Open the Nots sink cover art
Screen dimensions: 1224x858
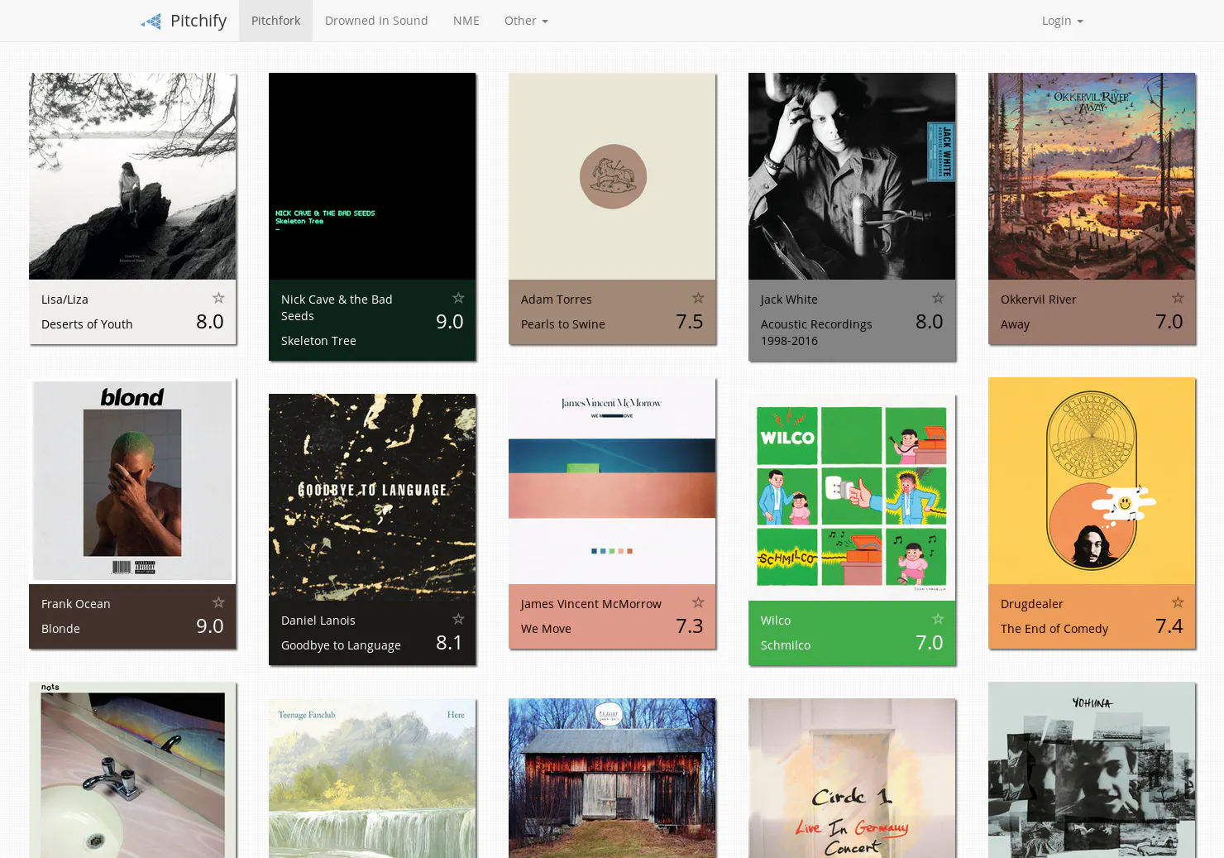click(x=132, y=769)
